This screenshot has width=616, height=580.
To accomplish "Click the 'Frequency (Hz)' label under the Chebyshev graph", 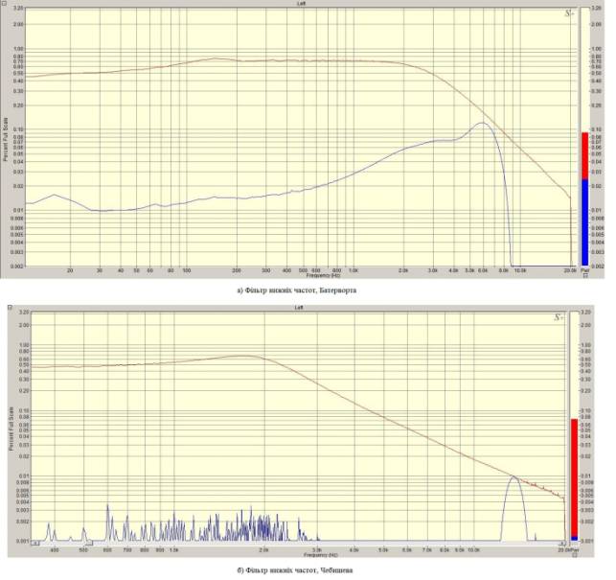I will click(x=321, y=555).
